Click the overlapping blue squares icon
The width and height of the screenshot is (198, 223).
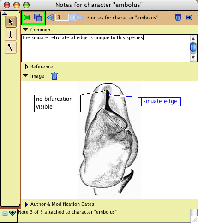click(x=38, y=18)
